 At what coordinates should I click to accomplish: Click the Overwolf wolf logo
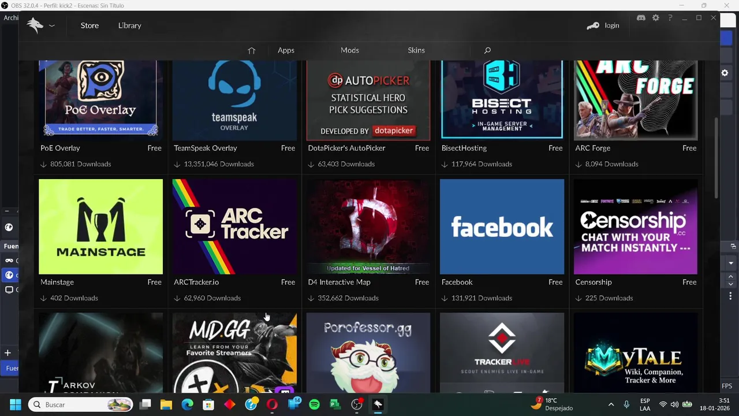tap(35, 25)
